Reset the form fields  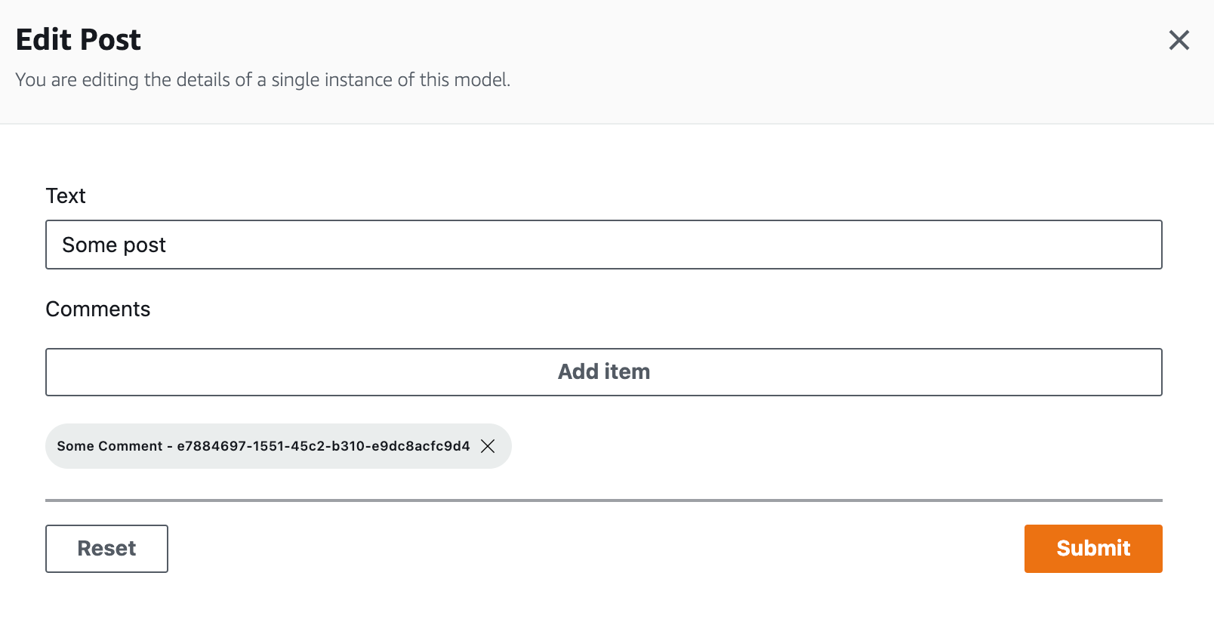point(106,549)
